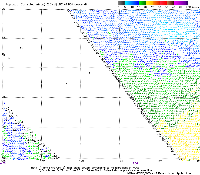Click the latitude label -28
The image size is (200, 175).
(x=2, y=127)
